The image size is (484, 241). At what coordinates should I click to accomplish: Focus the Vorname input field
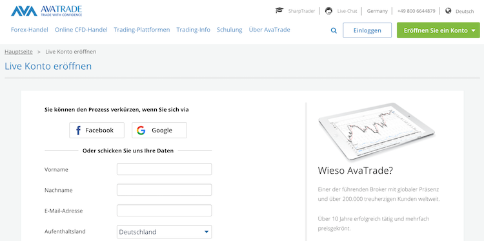164,169
